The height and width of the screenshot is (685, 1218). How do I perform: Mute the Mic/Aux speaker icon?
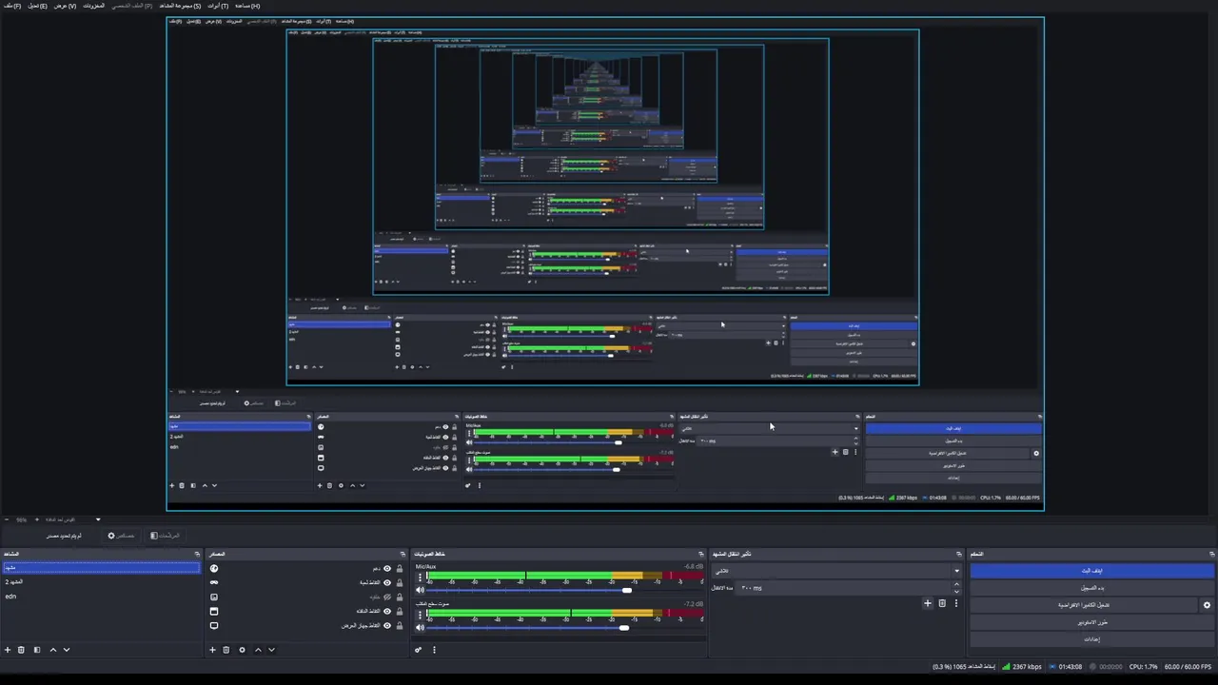(x=420, y=590)
